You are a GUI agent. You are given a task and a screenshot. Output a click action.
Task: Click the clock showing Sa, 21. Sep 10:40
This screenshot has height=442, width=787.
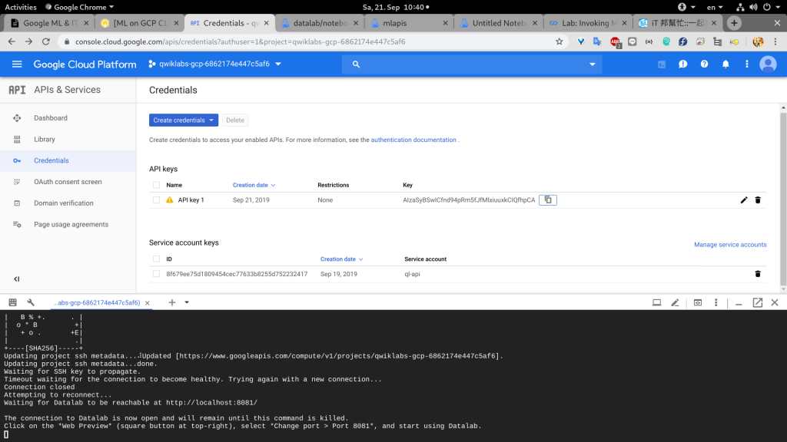click(396, 7)
